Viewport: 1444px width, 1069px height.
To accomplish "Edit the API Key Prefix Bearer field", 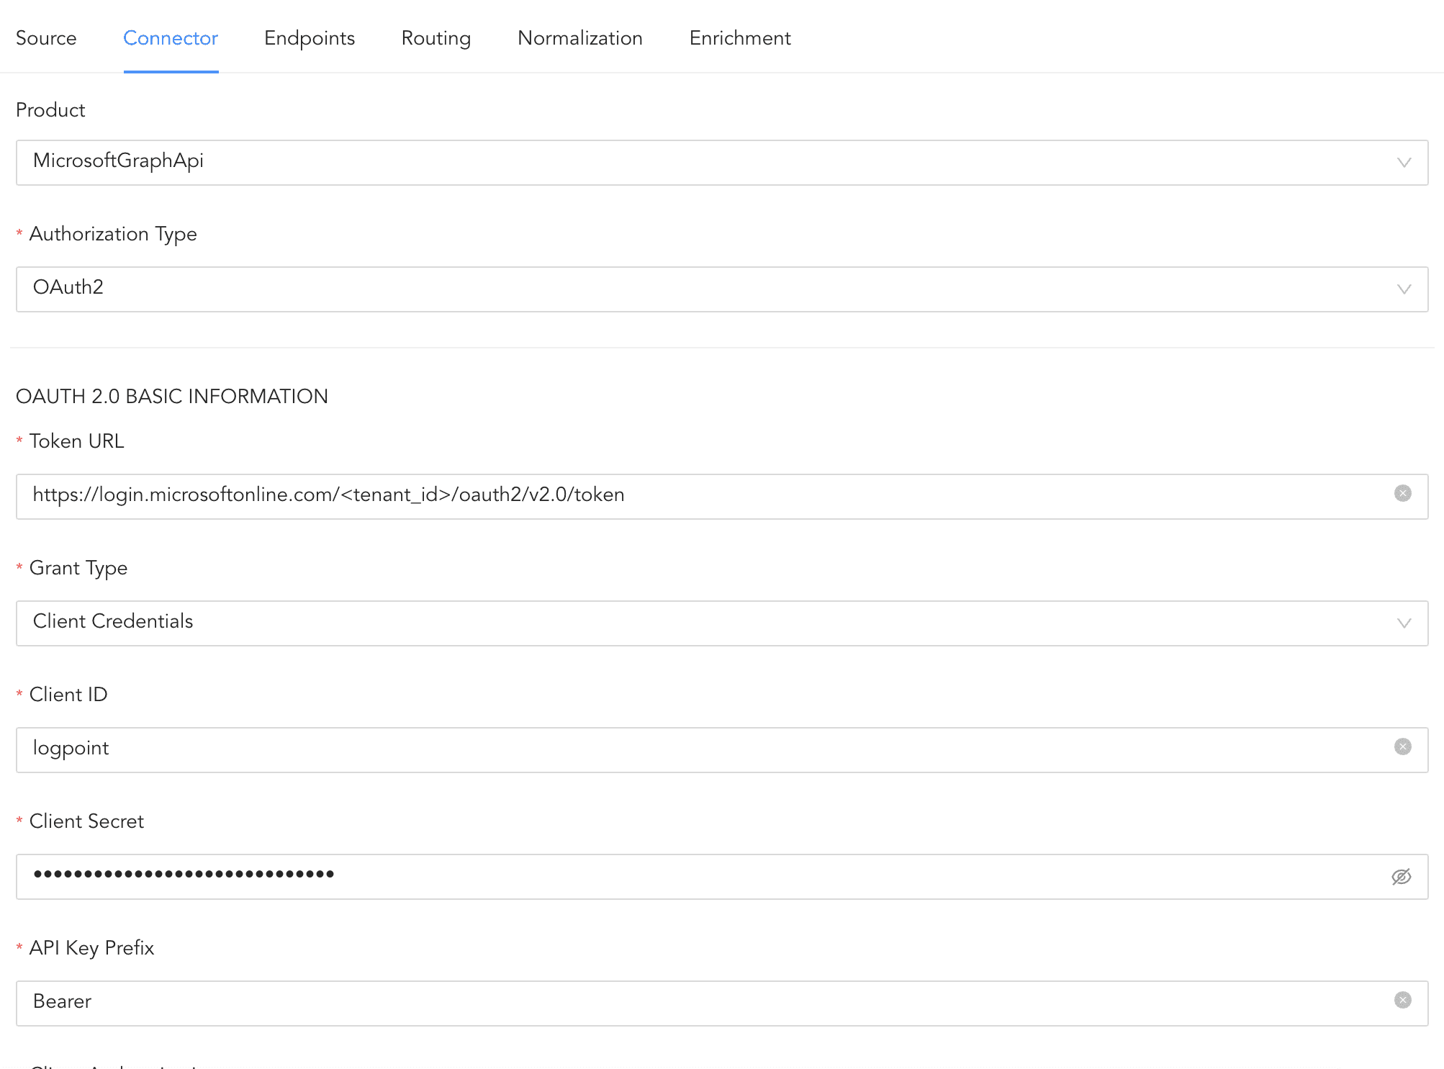I will pyautogui.click(x=648, y=1003).
